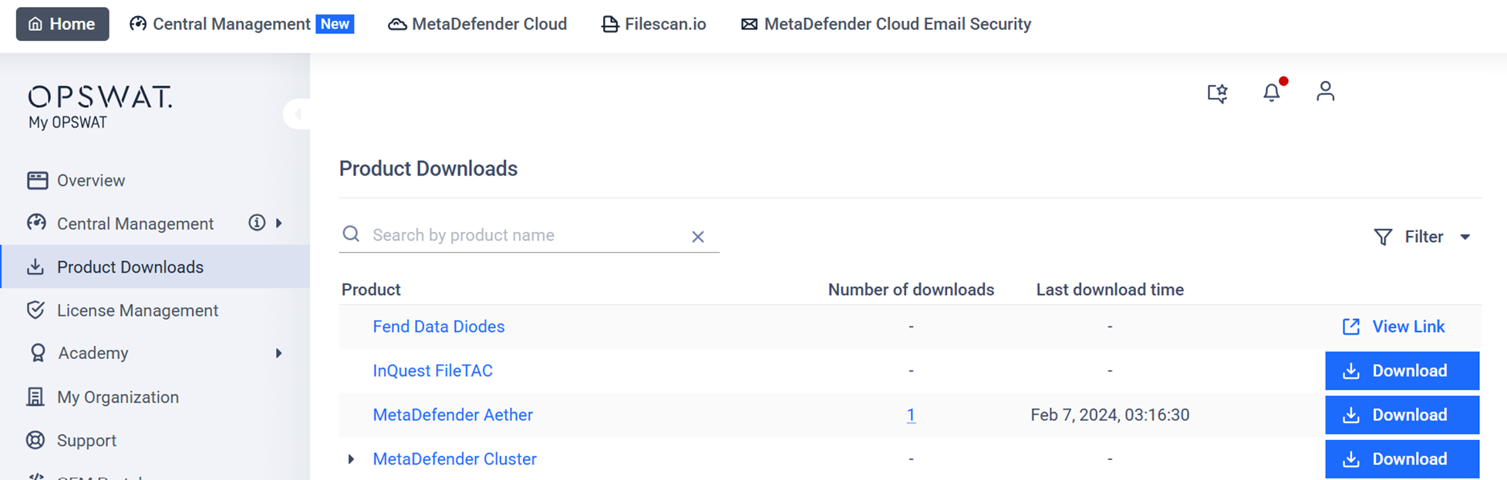This screenshot has height=480, width=1507.
Task: Open MetaDefender Aether download count link
Action: pyautogui.click(x=911, y=415)
